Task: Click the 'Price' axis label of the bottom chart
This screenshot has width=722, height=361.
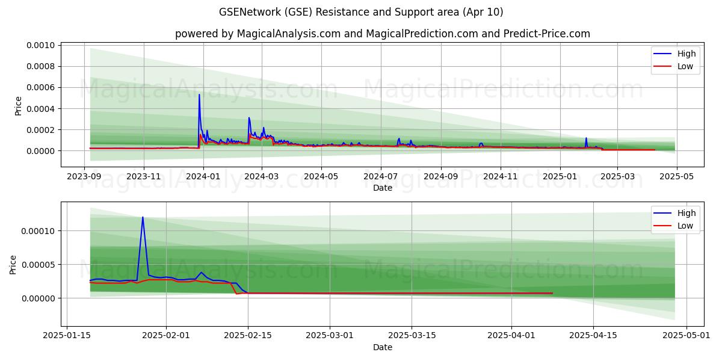Action: click(x=13, y=265)
